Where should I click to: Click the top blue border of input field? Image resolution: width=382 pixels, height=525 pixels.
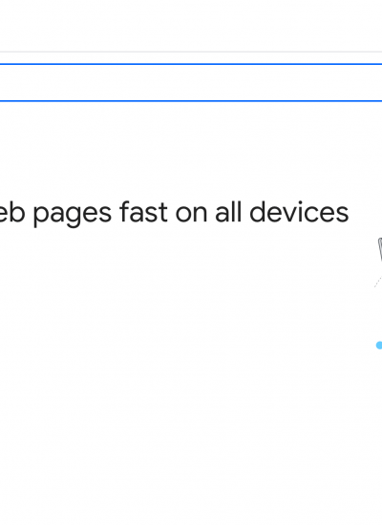191,64
